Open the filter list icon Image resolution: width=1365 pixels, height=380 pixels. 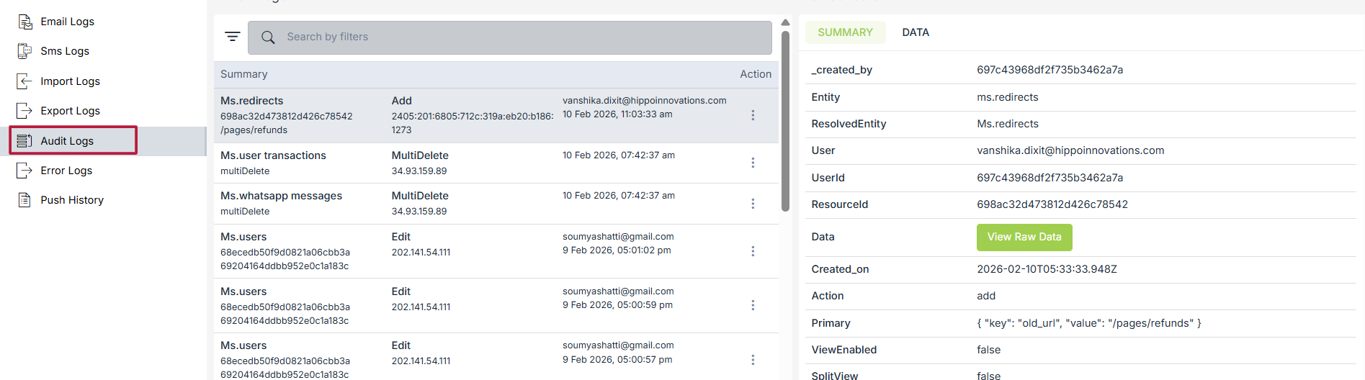232,37
